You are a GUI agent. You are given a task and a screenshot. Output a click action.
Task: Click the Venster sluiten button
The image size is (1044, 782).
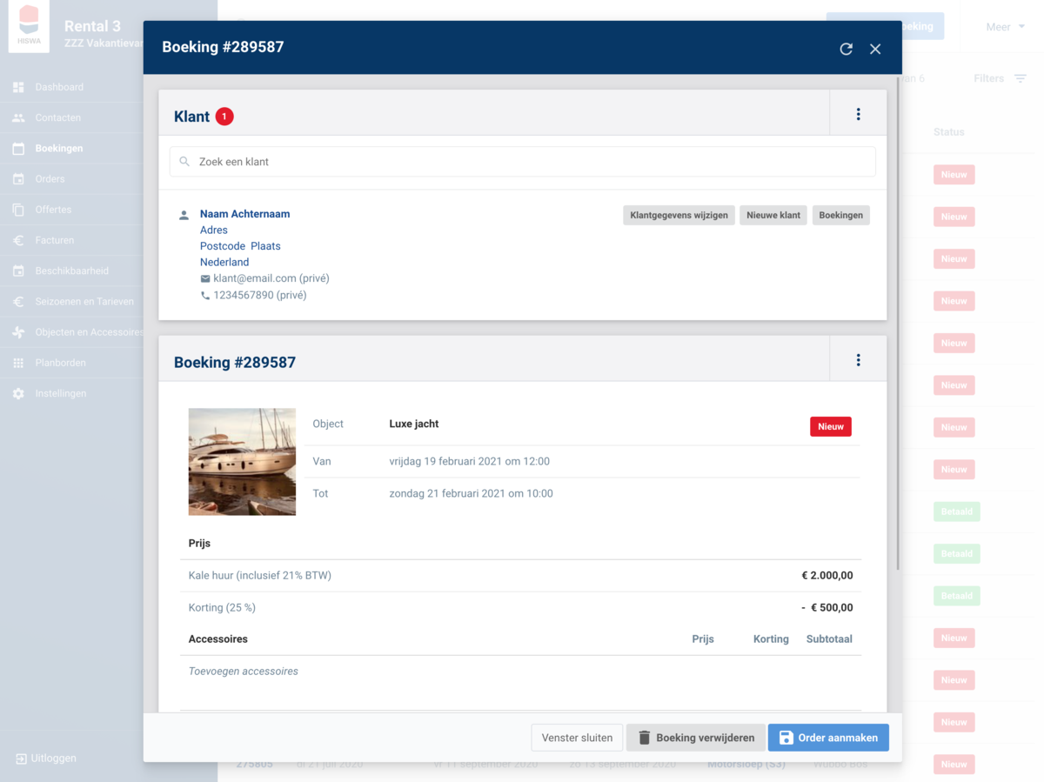tap(577, 738)
